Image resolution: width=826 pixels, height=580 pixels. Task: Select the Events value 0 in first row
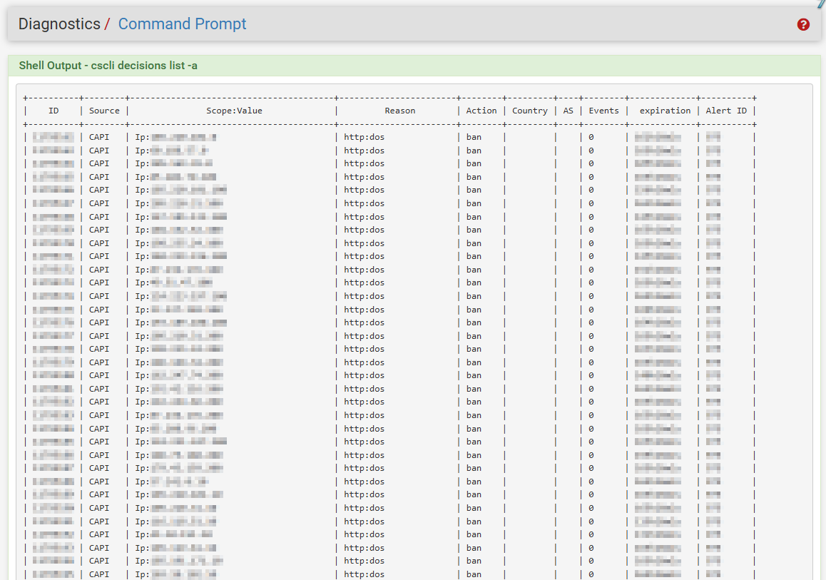[x=591, y=137]
